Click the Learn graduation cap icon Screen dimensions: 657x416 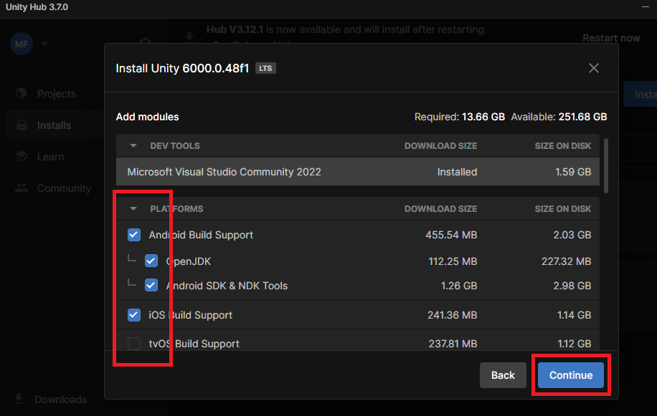point(22,156)
